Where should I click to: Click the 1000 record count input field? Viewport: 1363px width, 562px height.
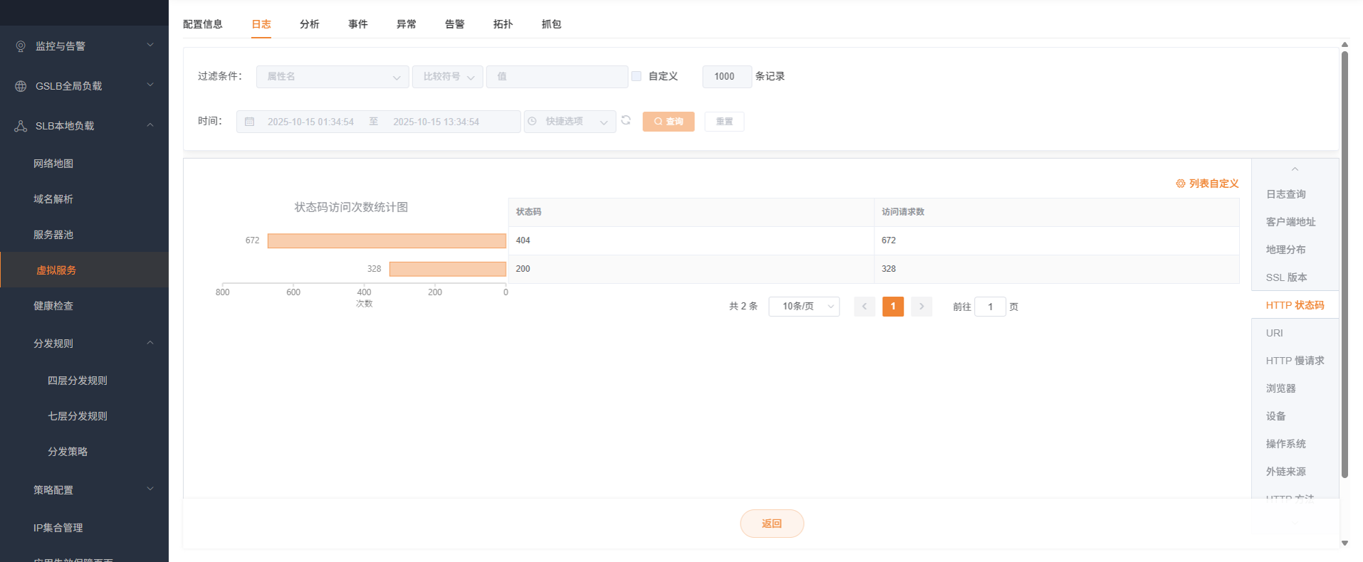726,77
